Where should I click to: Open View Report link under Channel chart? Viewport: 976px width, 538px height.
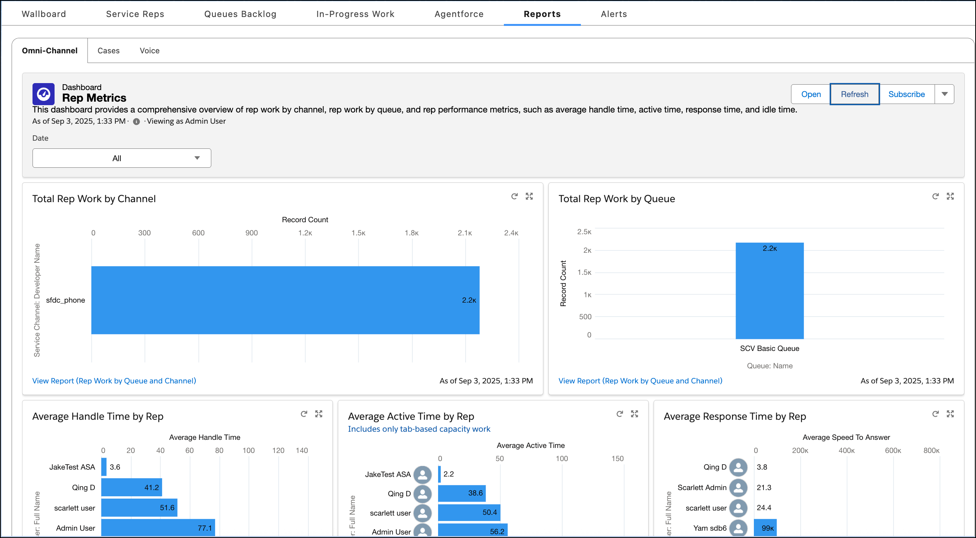point(114,381)
